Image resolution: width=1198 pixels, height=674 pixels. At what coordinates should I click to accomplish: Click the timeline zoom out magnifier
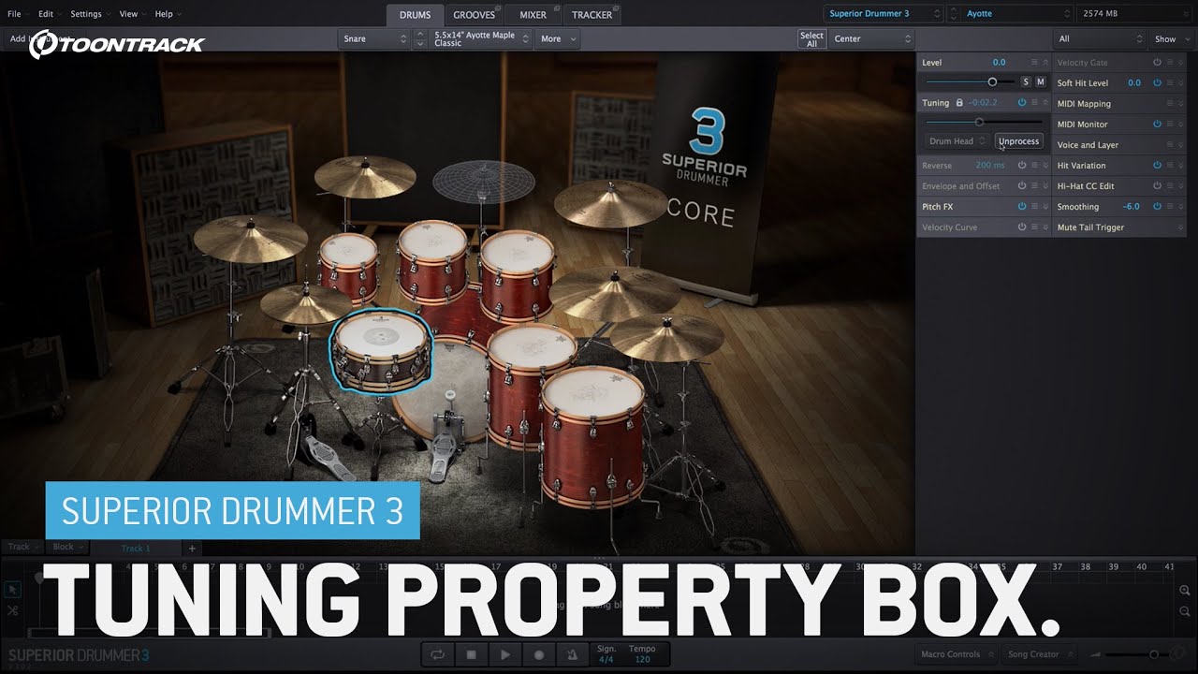(1185, 610)
